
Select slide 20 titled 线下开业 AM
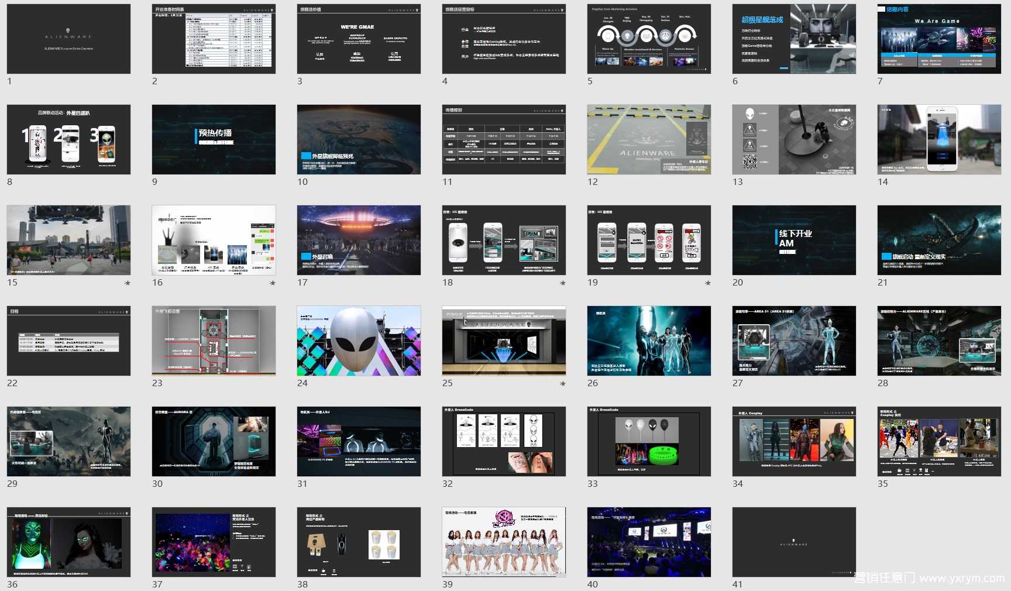pos(794,240)
